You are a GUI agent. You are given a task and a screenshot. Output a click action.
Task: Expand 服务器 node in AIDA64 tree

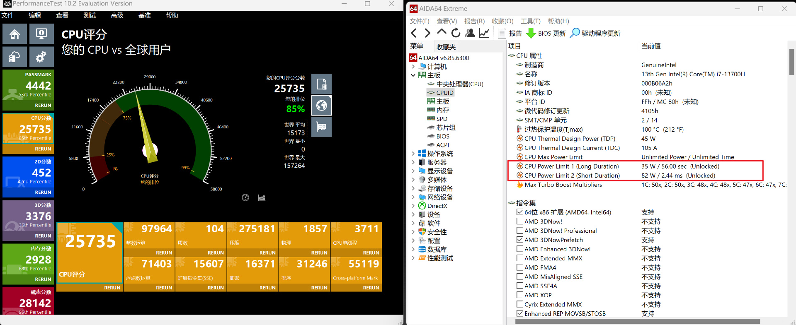tap(413, 162)
